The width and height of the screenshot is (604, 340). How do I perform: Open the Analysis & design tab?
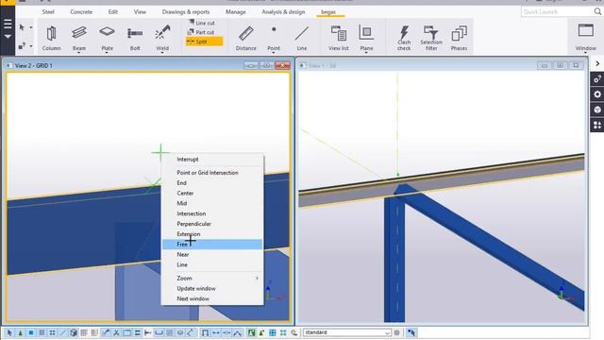tap(283, 12)
